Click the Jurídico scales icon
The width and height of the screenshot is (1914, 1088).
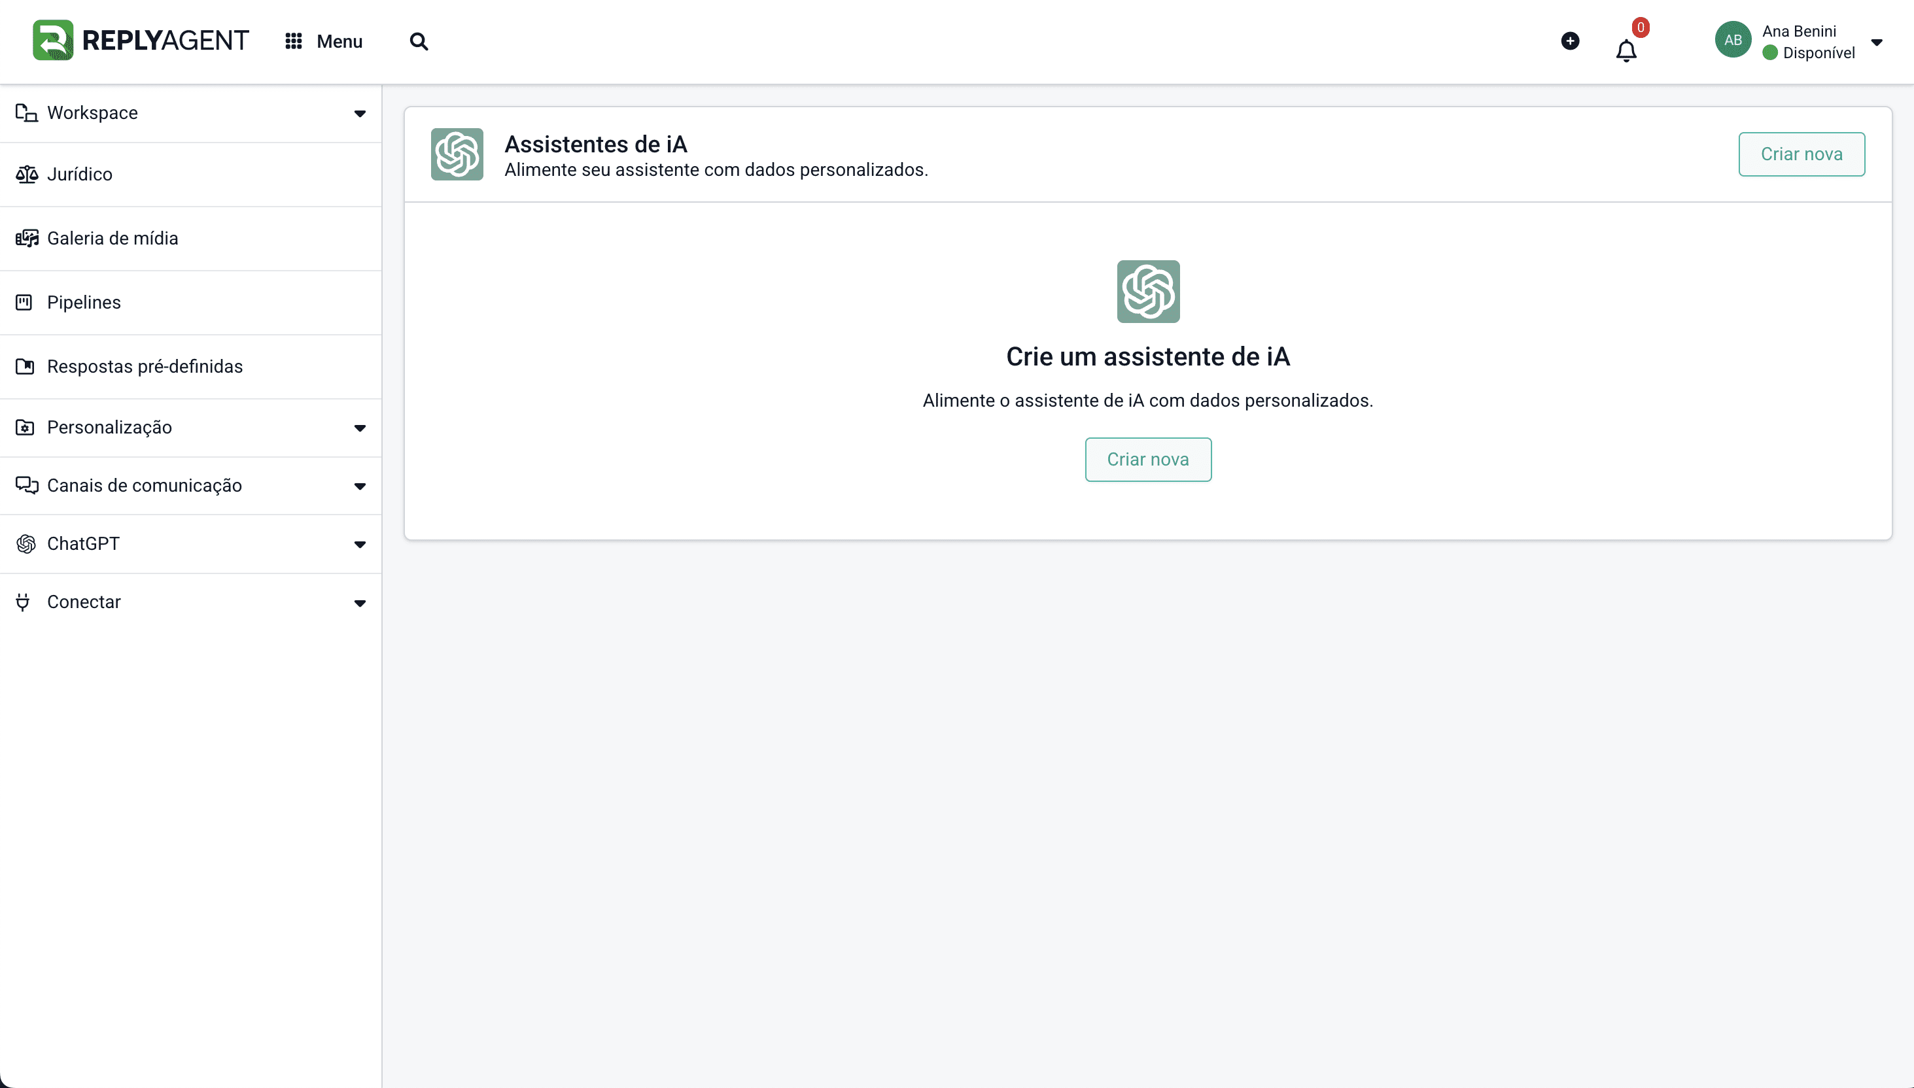pos(26,174)
